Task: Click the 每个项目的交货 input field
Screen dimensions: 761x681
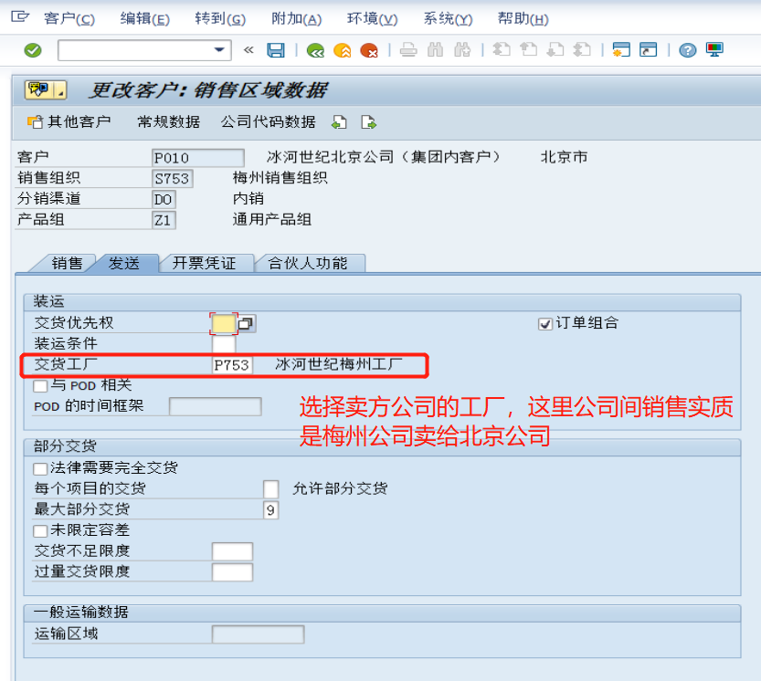Action: tap(270, 489)
